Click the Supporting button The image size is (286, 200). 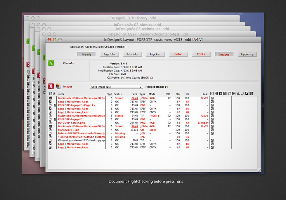(247, 54)
